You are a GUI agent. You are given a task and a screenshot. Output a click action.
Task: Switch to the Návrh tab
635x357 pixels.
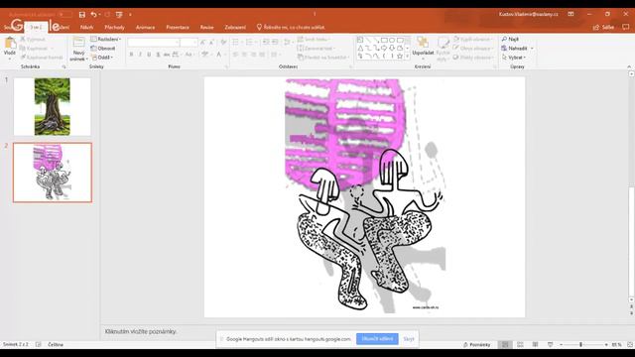coord(86,27)
